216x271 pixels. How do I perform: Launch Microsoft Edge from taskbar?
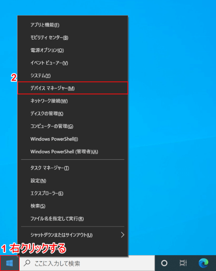203,263
